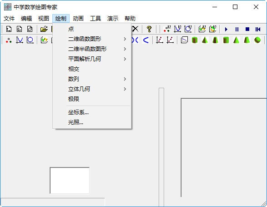Click the rewind to start icon

[x=258, y=29]
